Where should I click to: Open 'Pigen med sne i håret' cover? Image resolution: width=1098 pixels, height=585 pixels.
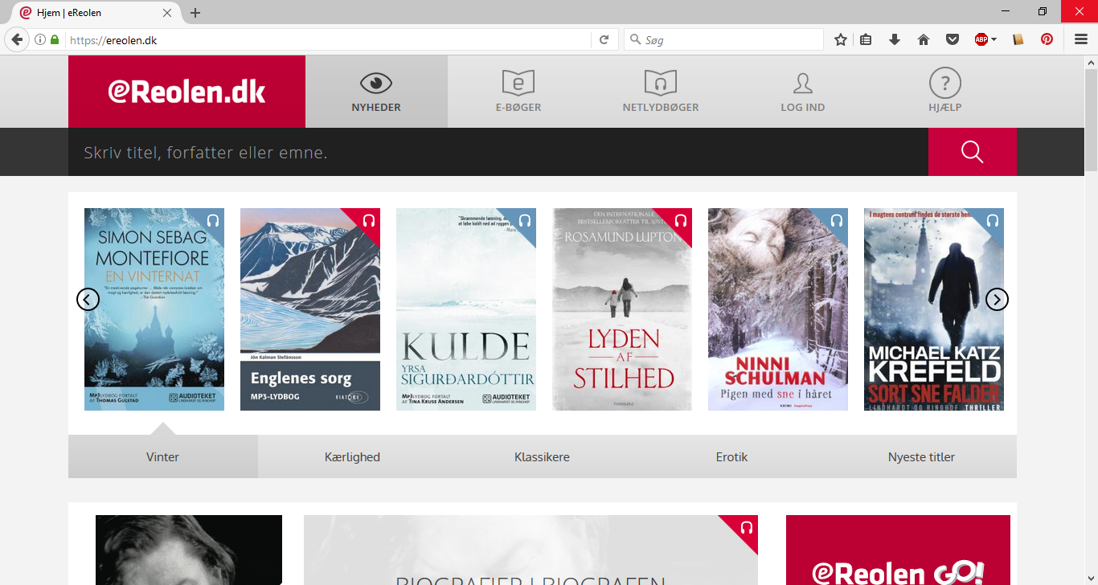pyautogui.click(x=778, y=309)
